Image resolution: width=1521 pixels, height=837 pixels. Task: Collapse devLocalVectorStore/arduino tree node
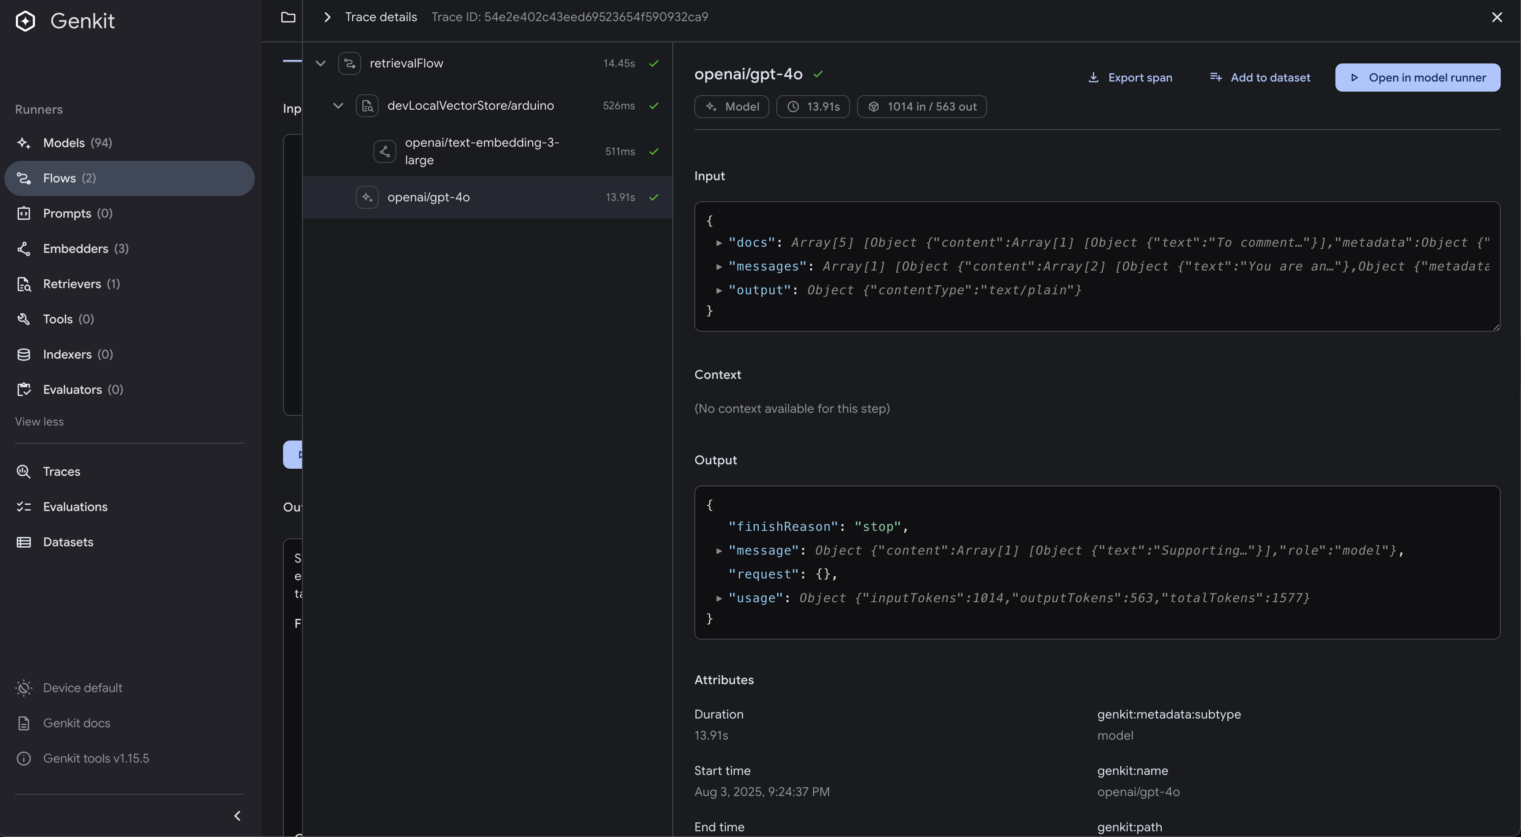tap(338, 106)
